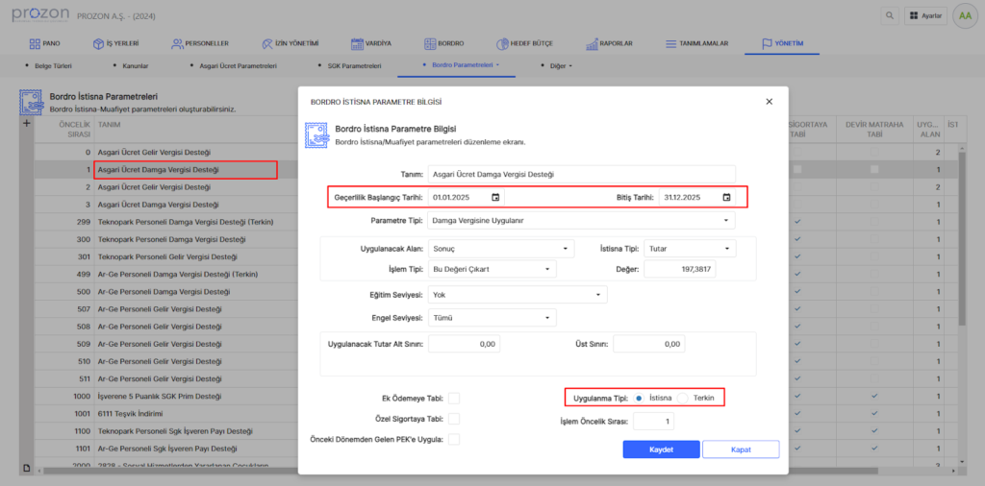
Task: Open the Ayarlar settings button
Action: (x=925, y=16)
